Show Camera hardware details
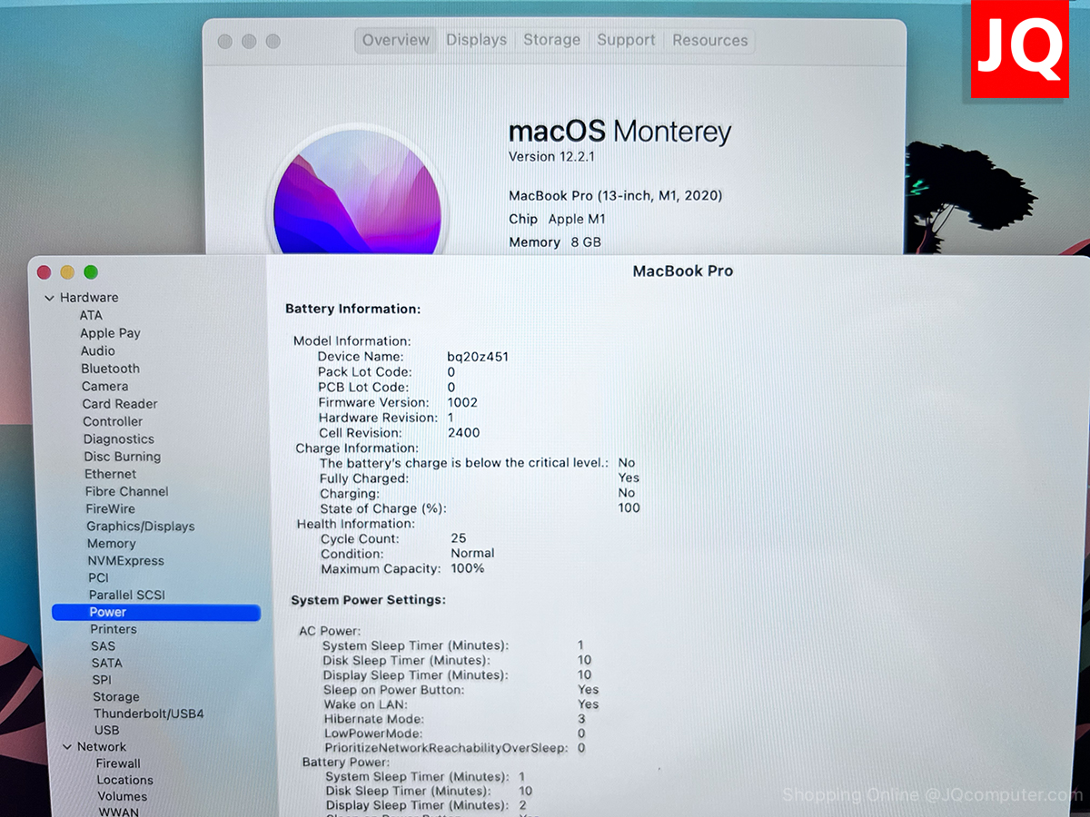Screen dimensions: 1090x817 pos(104,386)
